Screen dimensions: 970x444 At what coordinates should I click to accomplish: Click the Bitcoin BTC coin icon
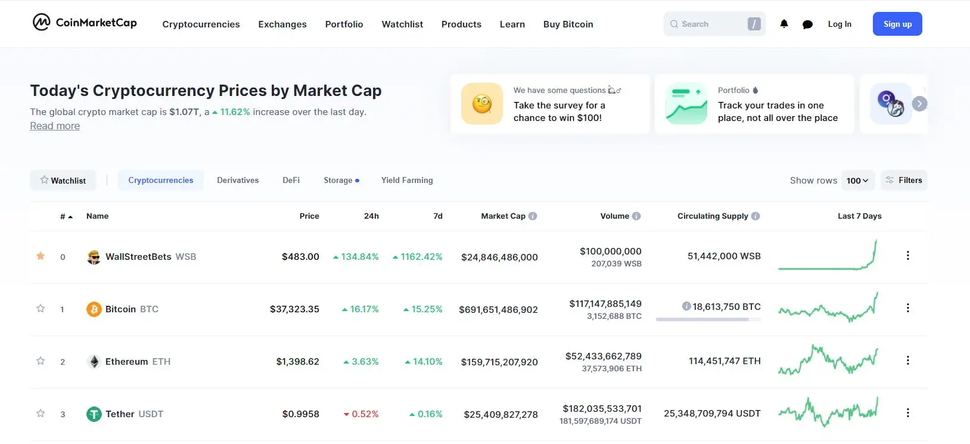[94, 309]
